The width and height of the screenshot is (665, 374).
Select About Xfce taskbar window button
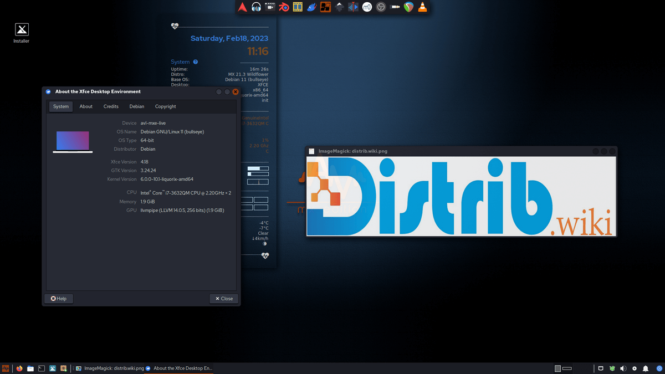point(179,368)
